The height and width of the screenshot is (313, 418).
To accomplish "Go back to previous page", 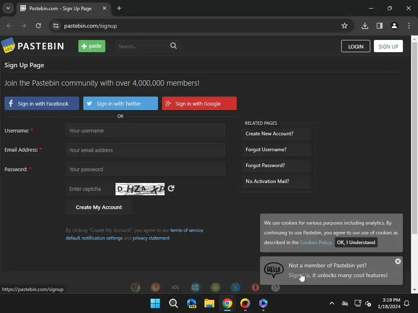I will (x=9, y=26).
